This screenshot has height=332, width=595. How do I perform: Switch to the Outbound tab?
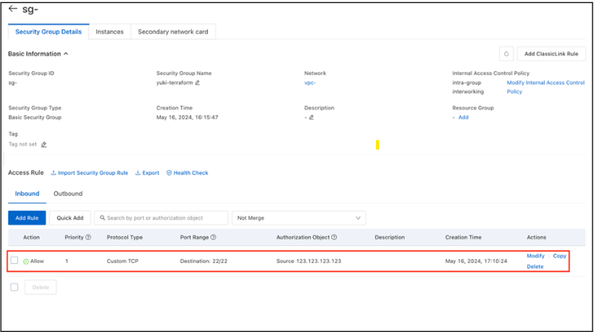(68, 193)
